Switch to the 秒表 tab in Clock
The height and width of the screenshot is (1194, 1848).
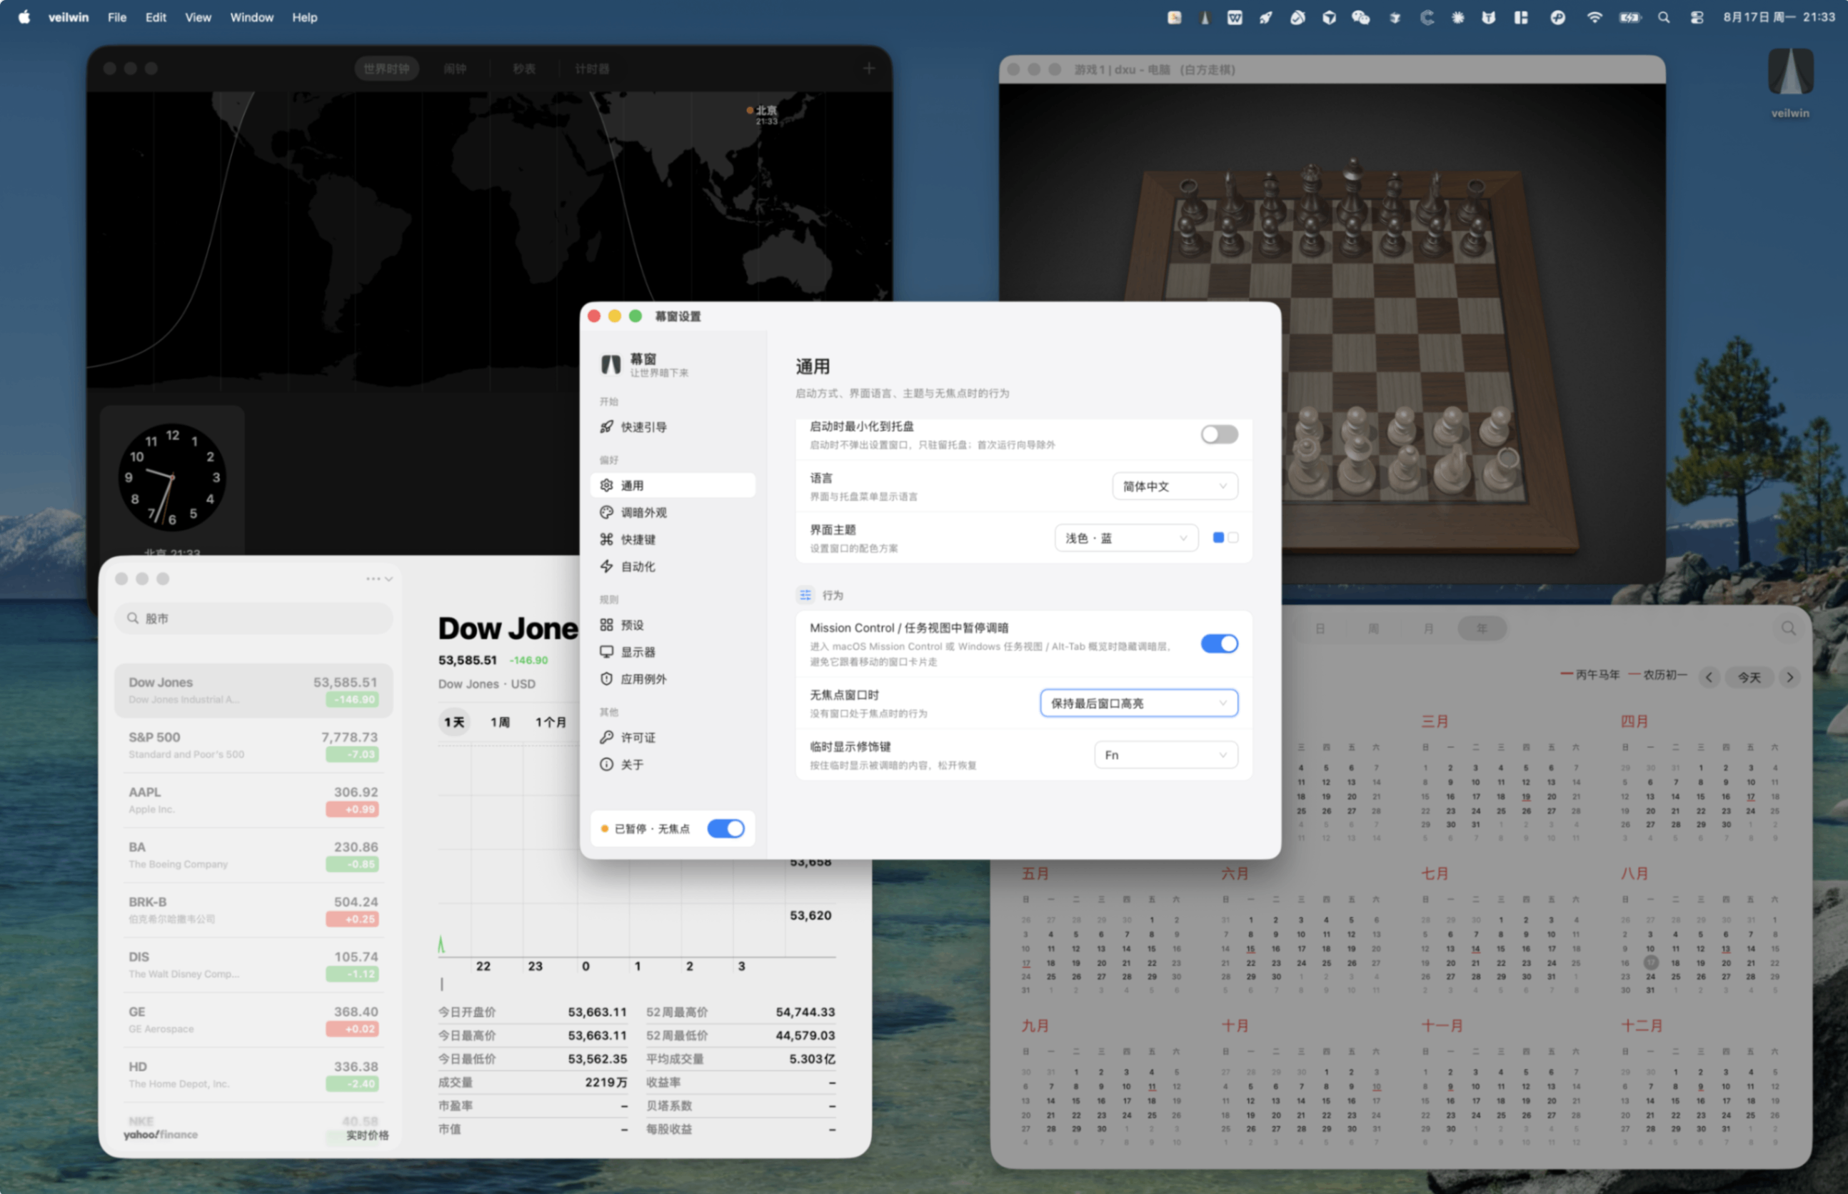coord(523,69)
